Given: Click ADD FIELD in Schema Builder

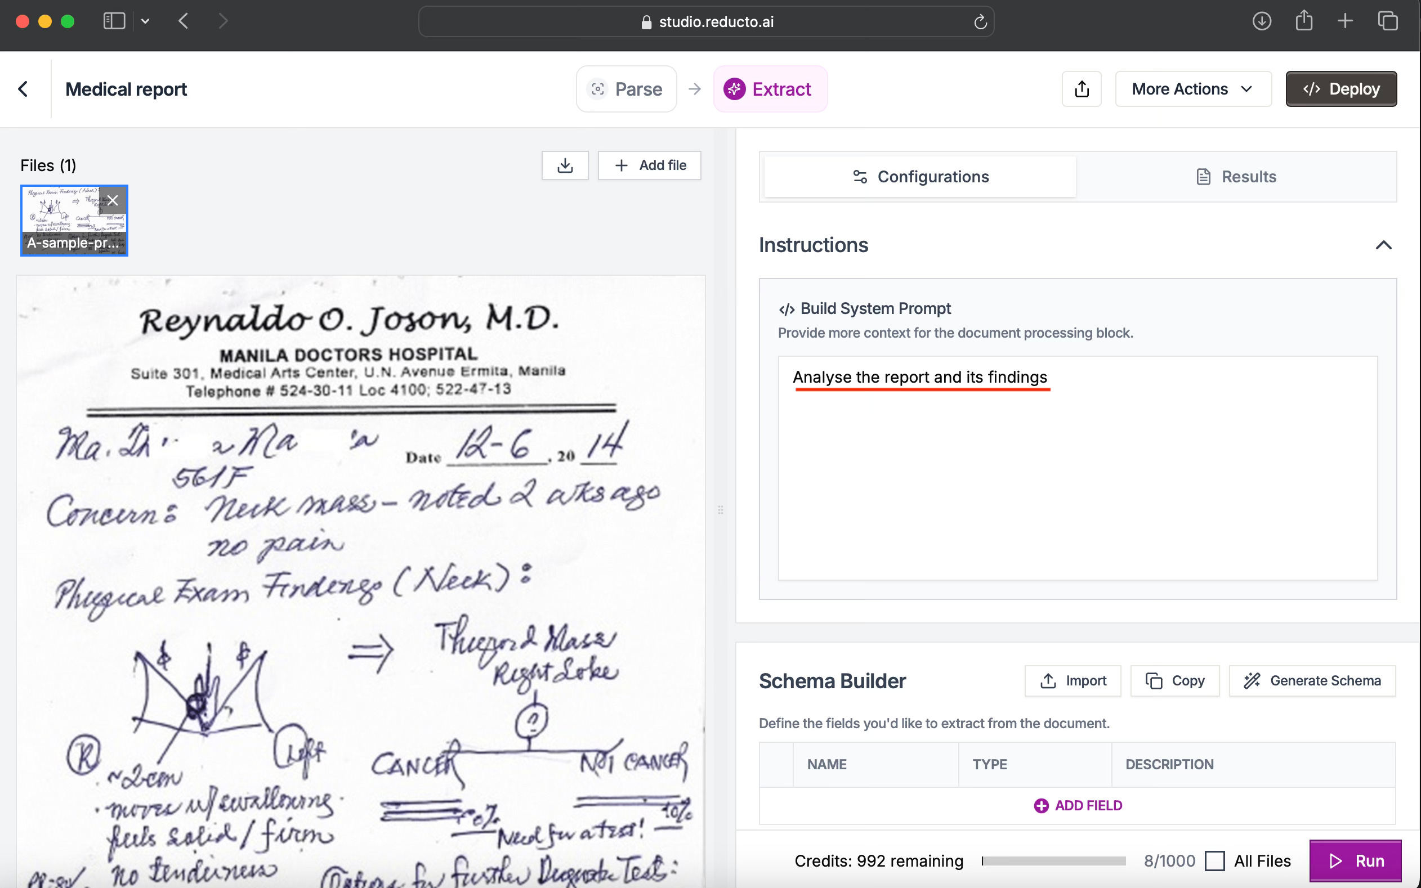Looking at the screenshot, I should [1078, 806].
